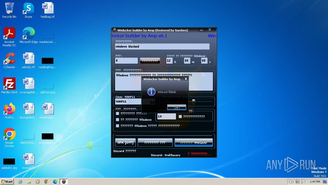Click OK in the WinLock message dialog
The image size is (328, 185).
click(x=177, y=107)
